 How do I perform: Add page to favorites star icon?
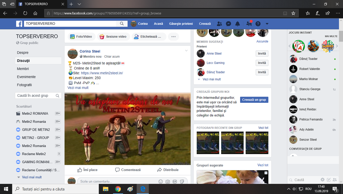click(293, 13)
